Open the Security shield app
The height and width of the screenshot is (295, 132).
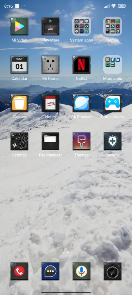pos(113,141)
